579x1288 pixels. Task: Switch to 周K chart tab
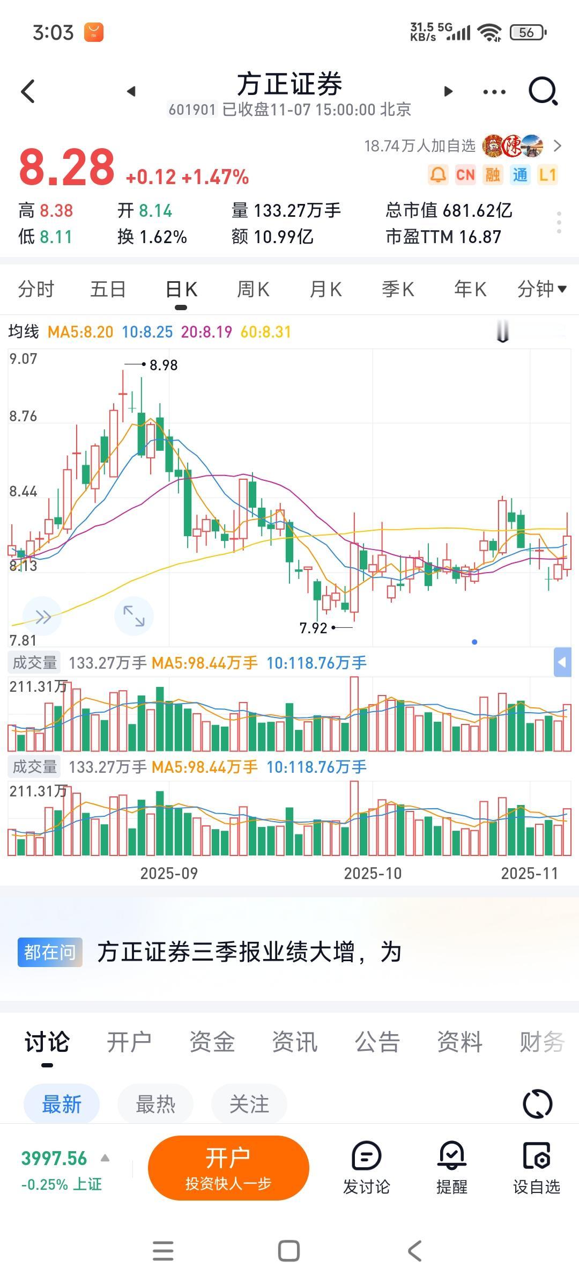(253, 289)
